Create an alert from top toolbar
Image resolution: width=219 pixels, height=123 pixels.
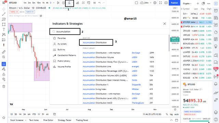(x=89, y=3)
